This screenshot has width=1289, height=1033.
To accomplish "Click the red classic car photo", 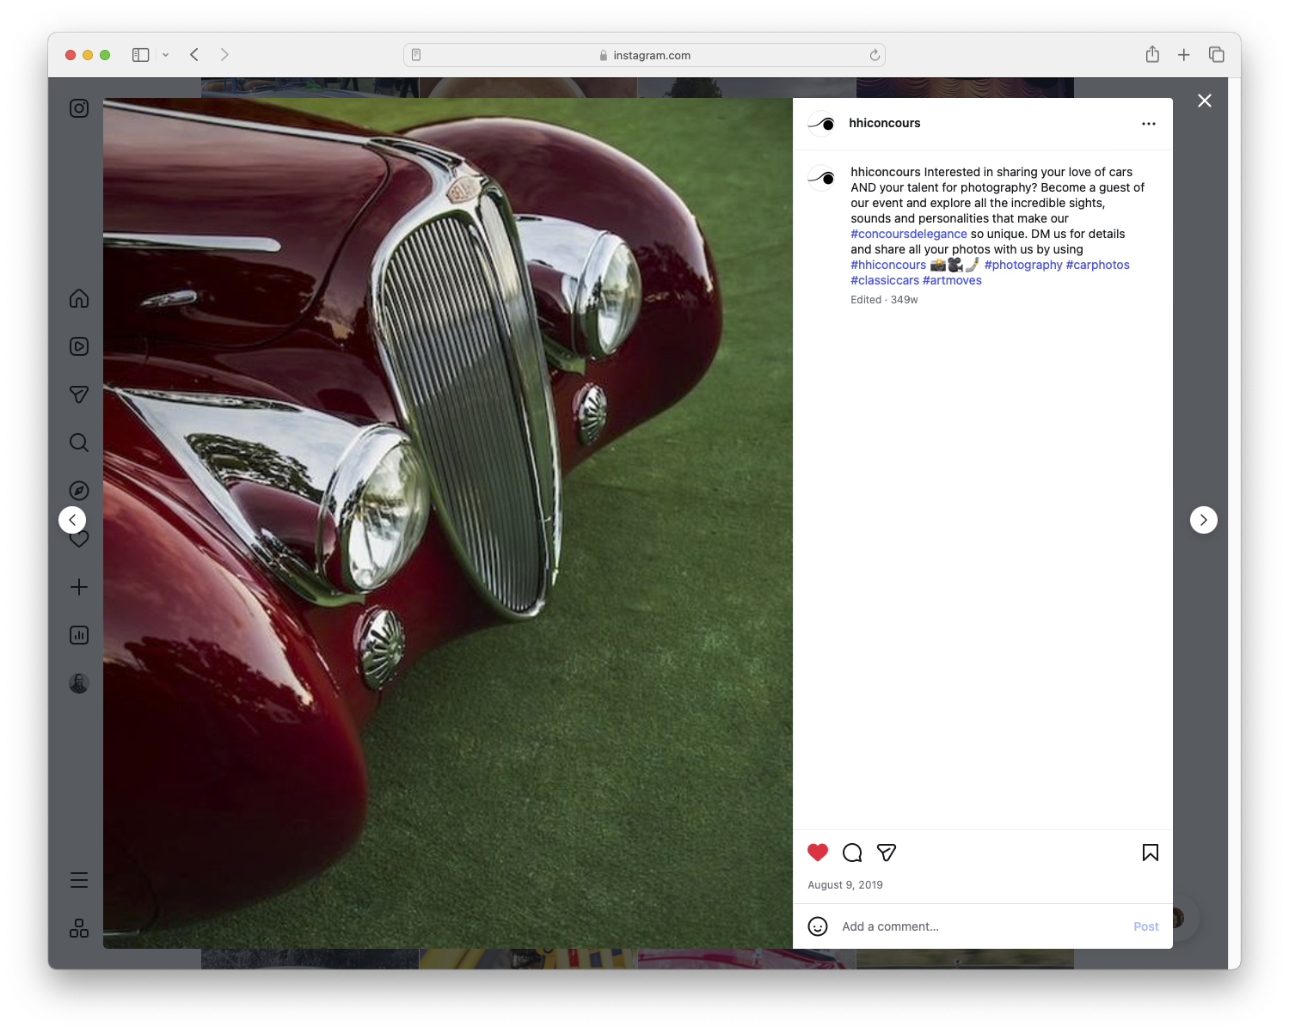I will tap(448, 523).
